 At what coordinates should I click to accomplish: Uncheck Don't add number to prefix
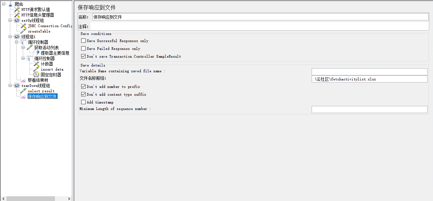[84, 87]
